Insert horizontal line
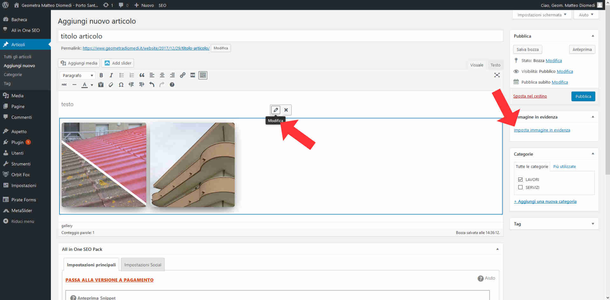 click(x=74, y=85)
